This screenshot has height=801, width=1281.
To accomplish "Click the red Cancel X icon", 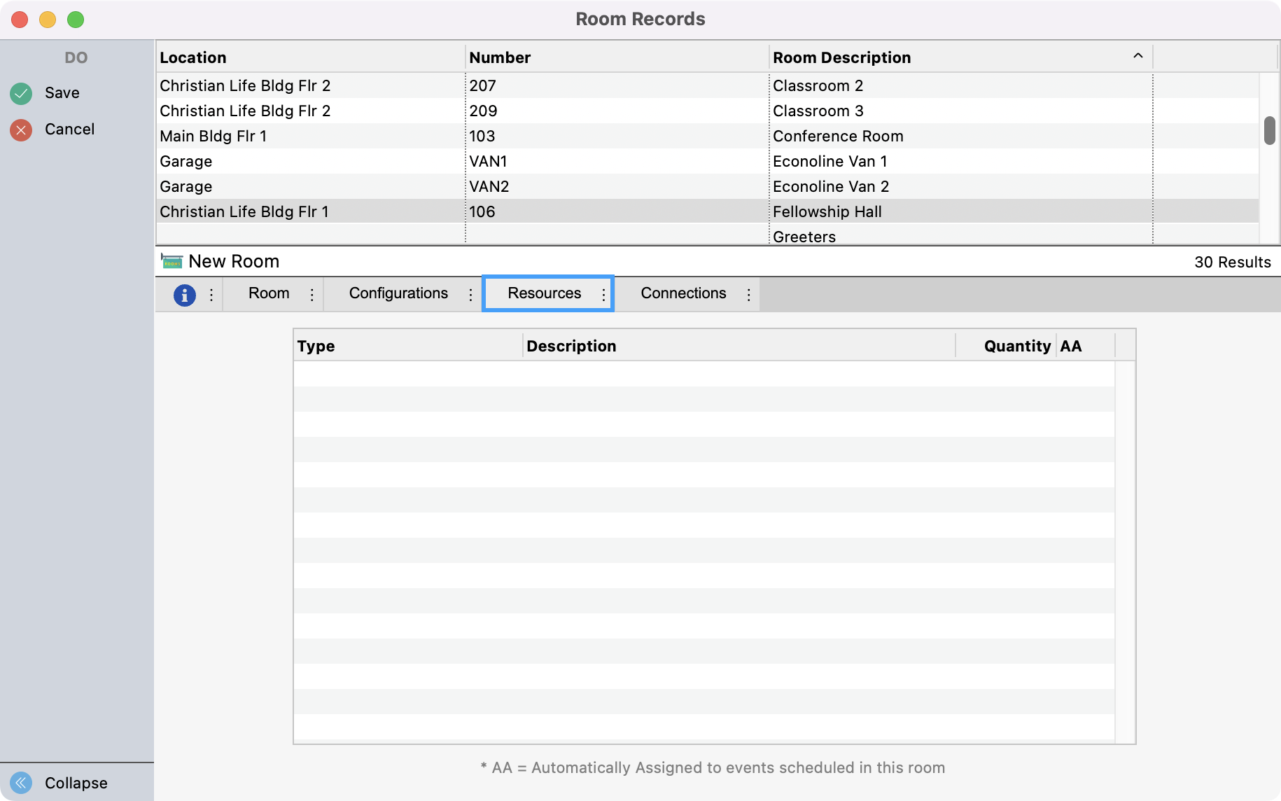I will [21, 130].
